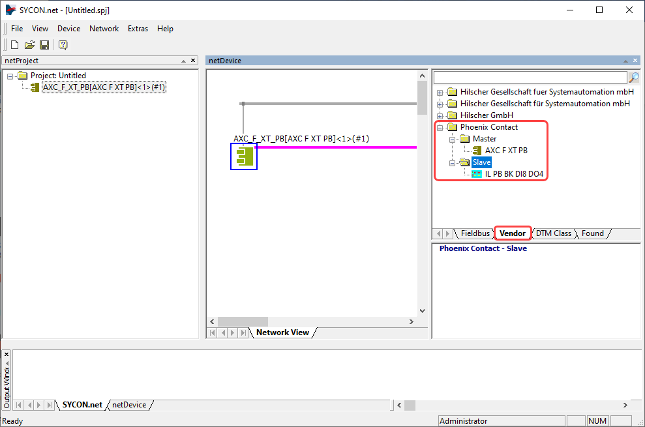Open the Help menu

(165, 29)
